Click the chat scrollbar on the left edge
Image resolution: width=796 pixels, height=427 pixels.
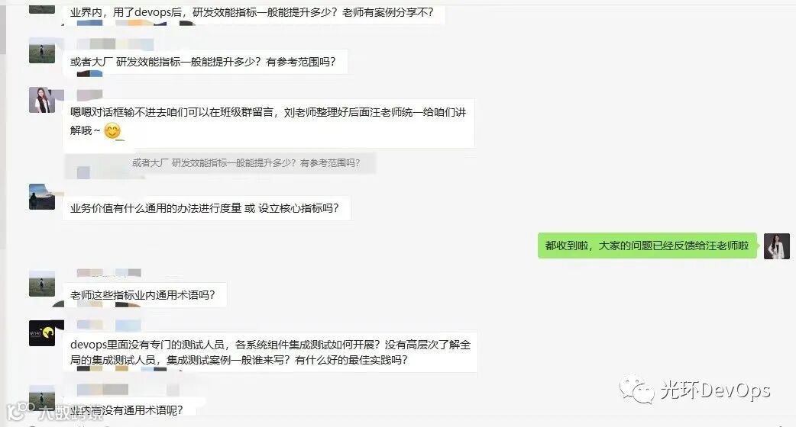3,127
